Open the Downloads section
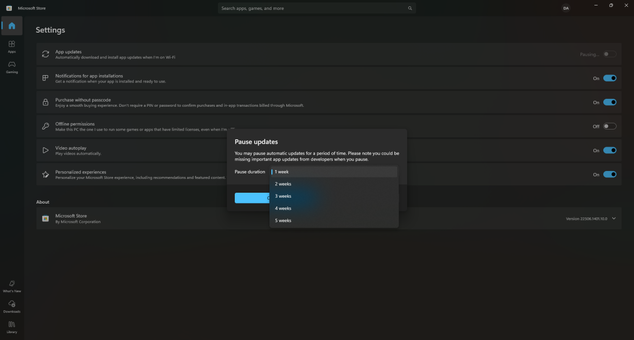Screen dimensions: 634x340 click(x=11, y=307)
